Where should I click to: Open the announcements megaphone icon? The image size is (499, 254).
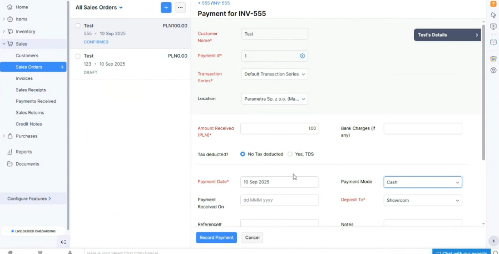[x=493, y=15]
